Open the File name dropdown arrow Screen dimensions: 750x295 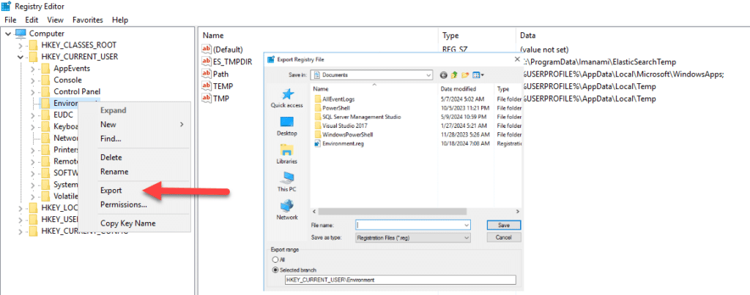pos(467,224)
